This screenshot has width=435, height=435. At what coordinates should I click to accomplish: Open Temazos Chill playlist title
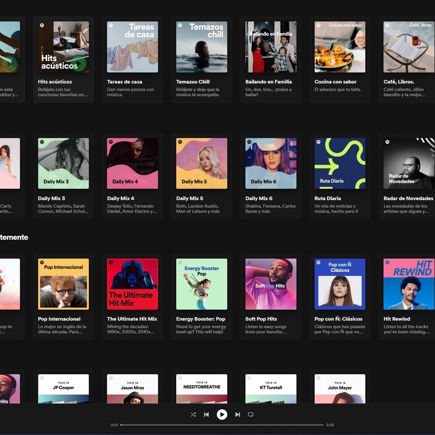tap(193, 81)
